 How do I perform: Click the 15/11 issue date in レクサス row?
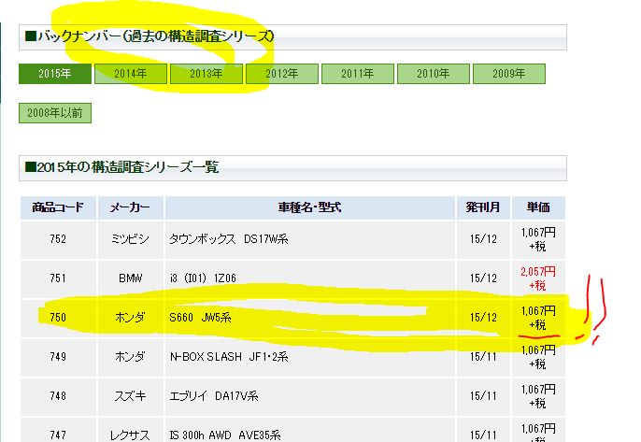[x=483, y=435]
